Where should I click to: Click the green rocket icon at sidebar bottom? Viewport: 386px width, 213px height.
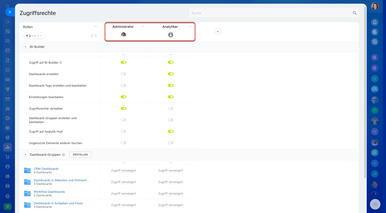coord(8,207)
